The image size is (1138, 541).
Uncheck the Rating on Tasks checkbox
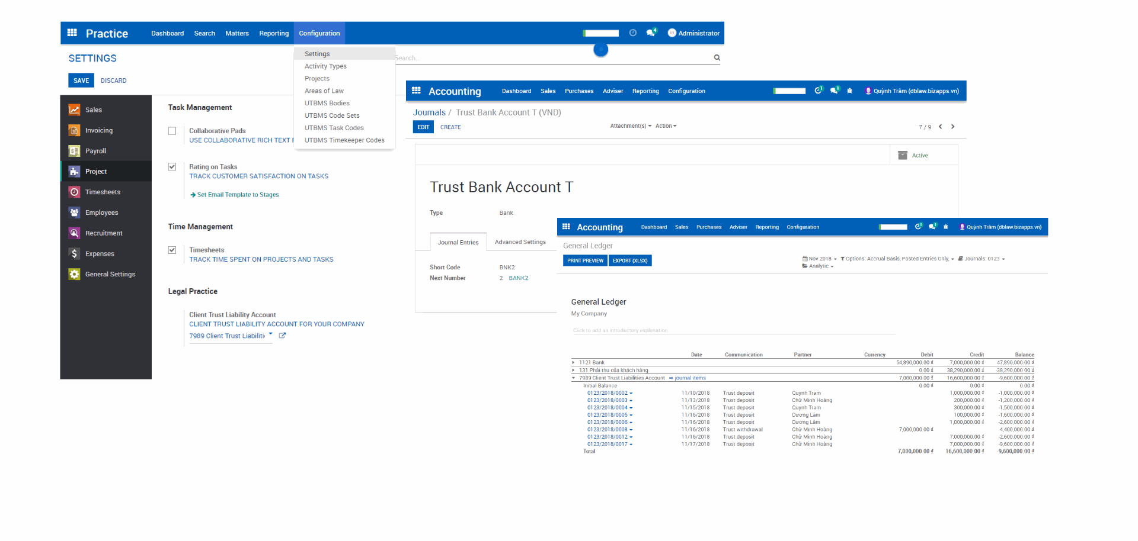(172, 167)
